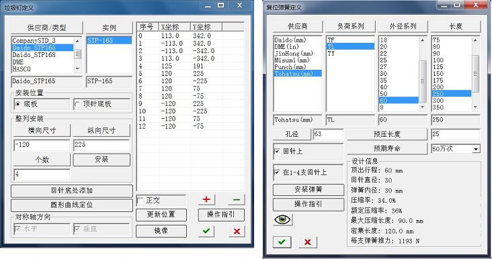Cancel the return spring dialog with the red X
The image size is (492, 259).
pyautogui.click(x=308, y=242)
